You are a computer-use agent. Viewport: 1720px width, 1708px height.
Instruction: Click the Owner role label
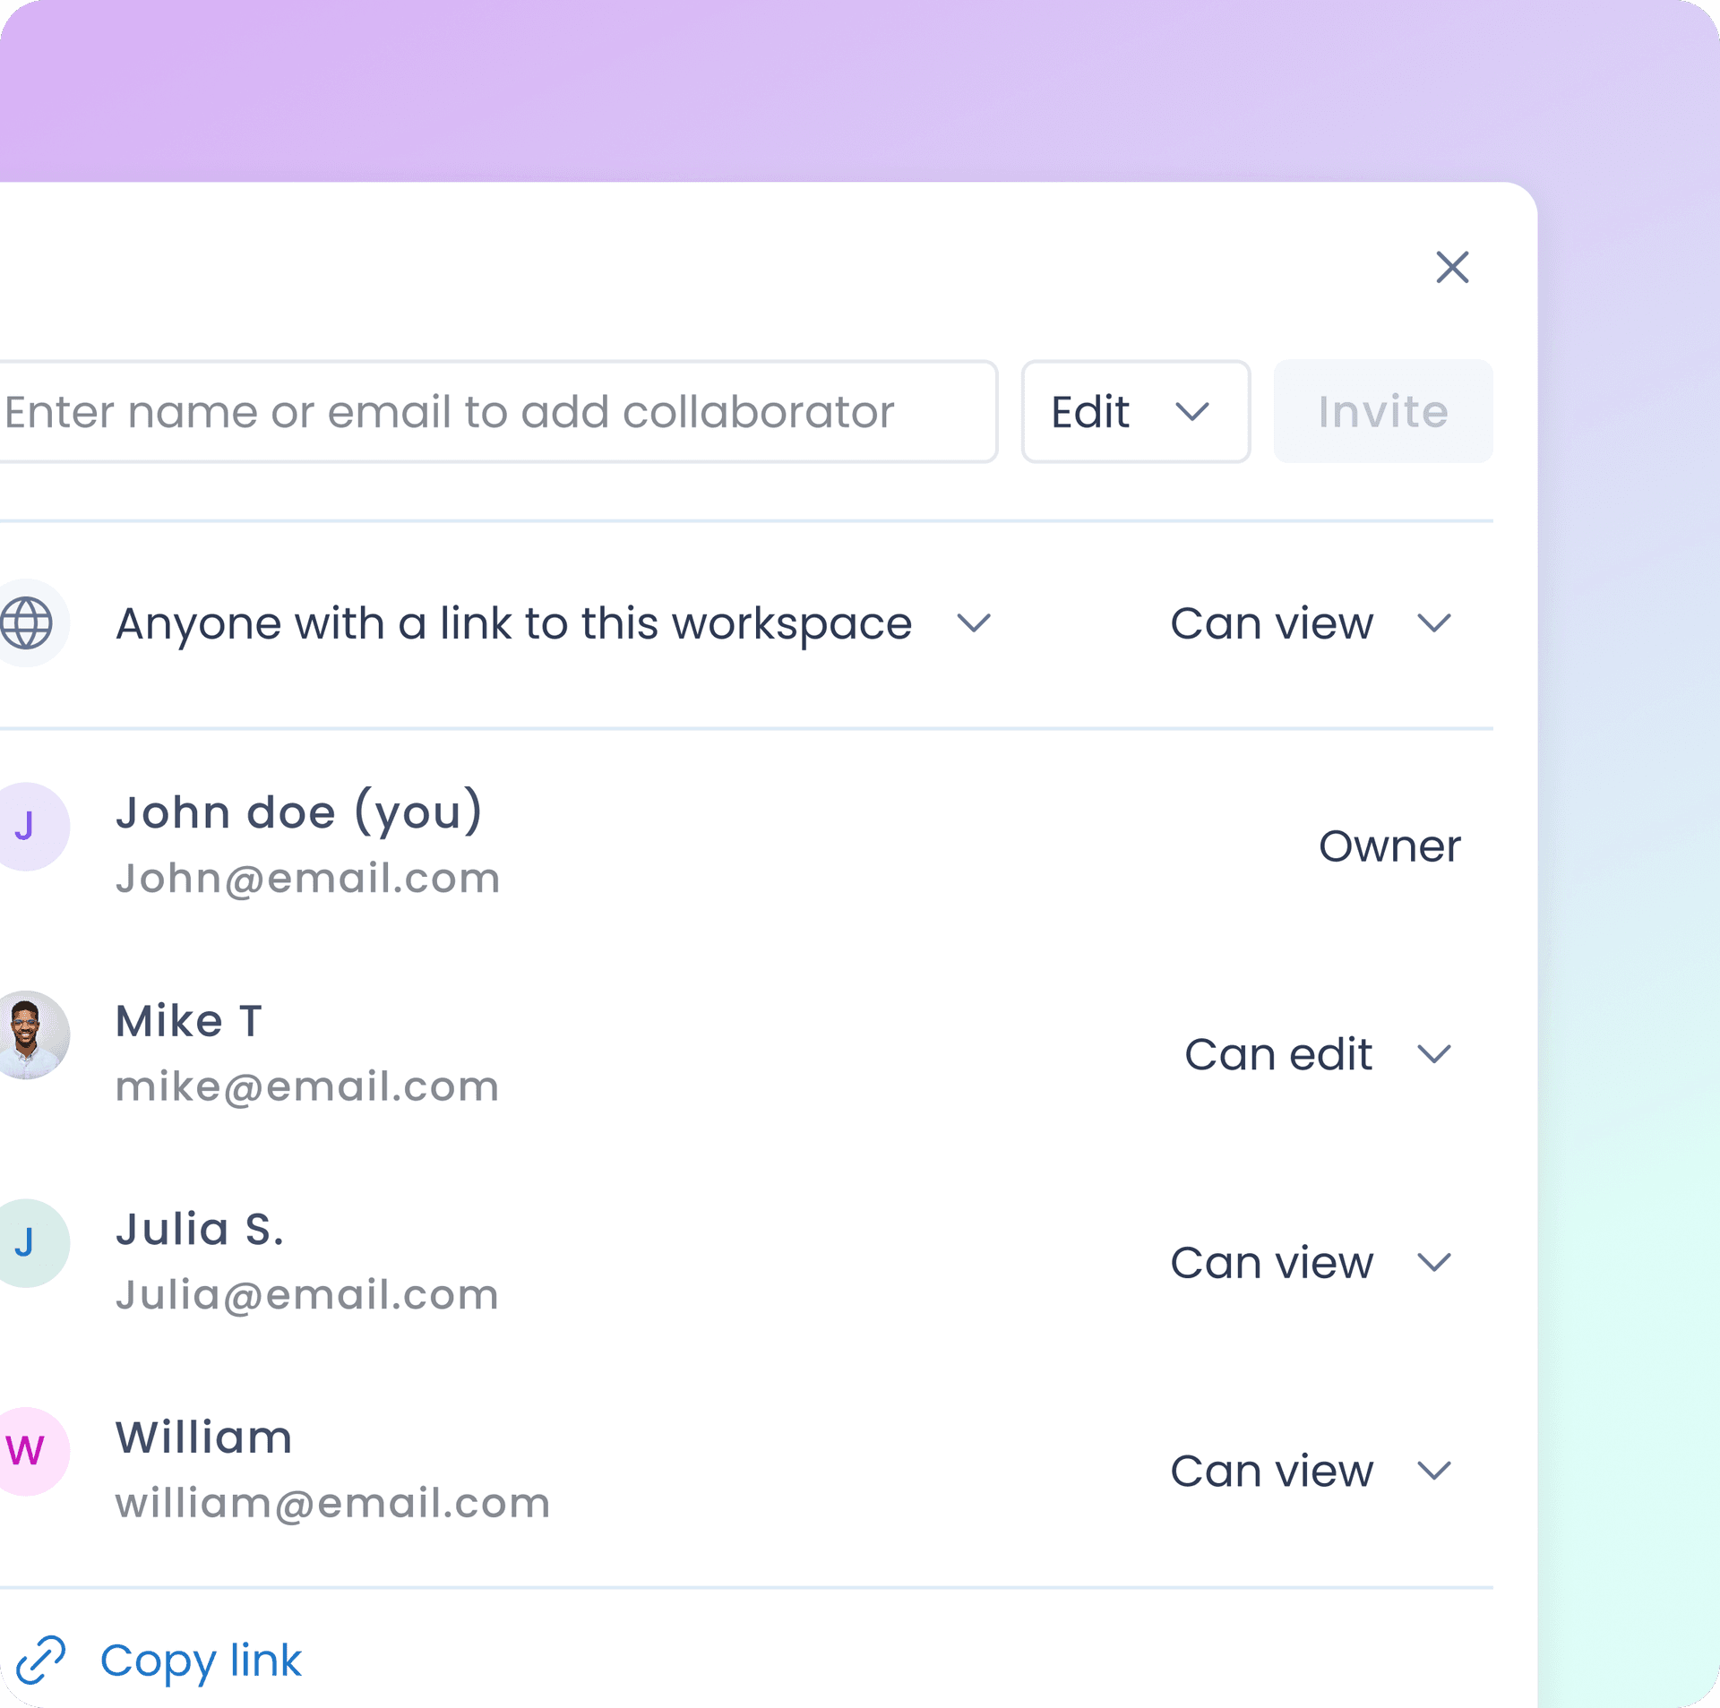(x=1389, y=846)
